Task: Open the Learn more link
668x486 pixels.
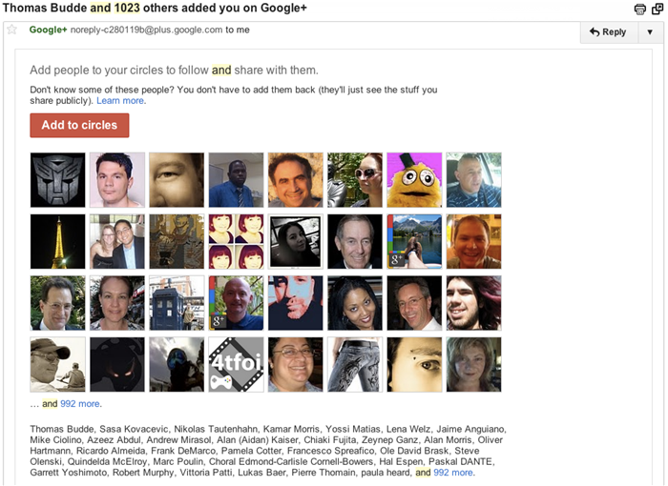Action: (120, 100)
